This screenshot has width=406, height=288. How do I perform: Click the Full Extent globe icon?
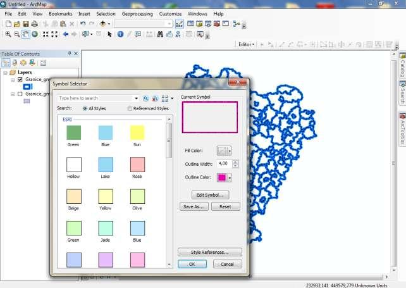coord(34,34)
